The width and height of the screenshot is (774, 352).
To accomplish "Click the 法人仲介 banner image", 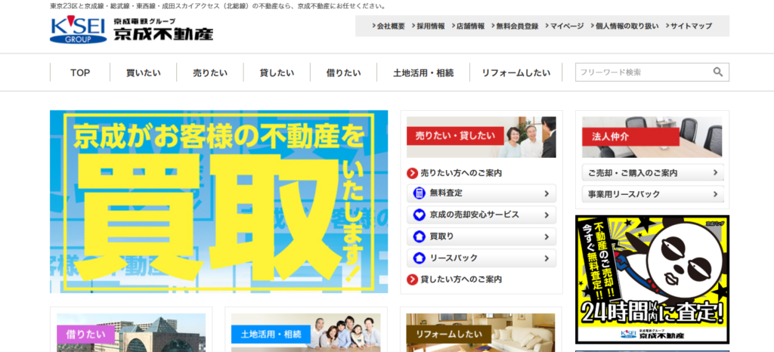I will pos(652,137).
